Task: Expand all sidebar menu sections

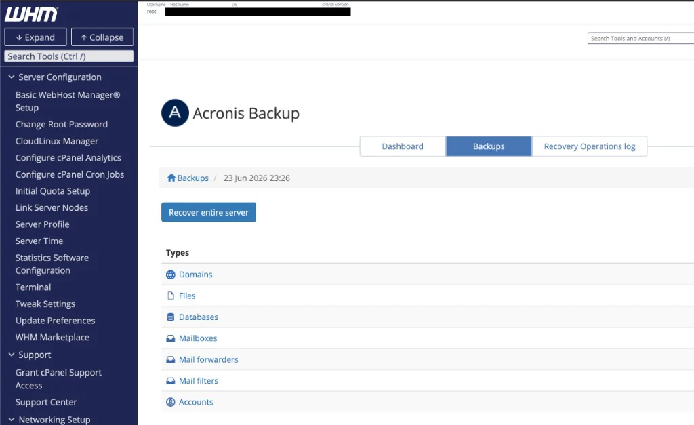Action: coord(35,37)
